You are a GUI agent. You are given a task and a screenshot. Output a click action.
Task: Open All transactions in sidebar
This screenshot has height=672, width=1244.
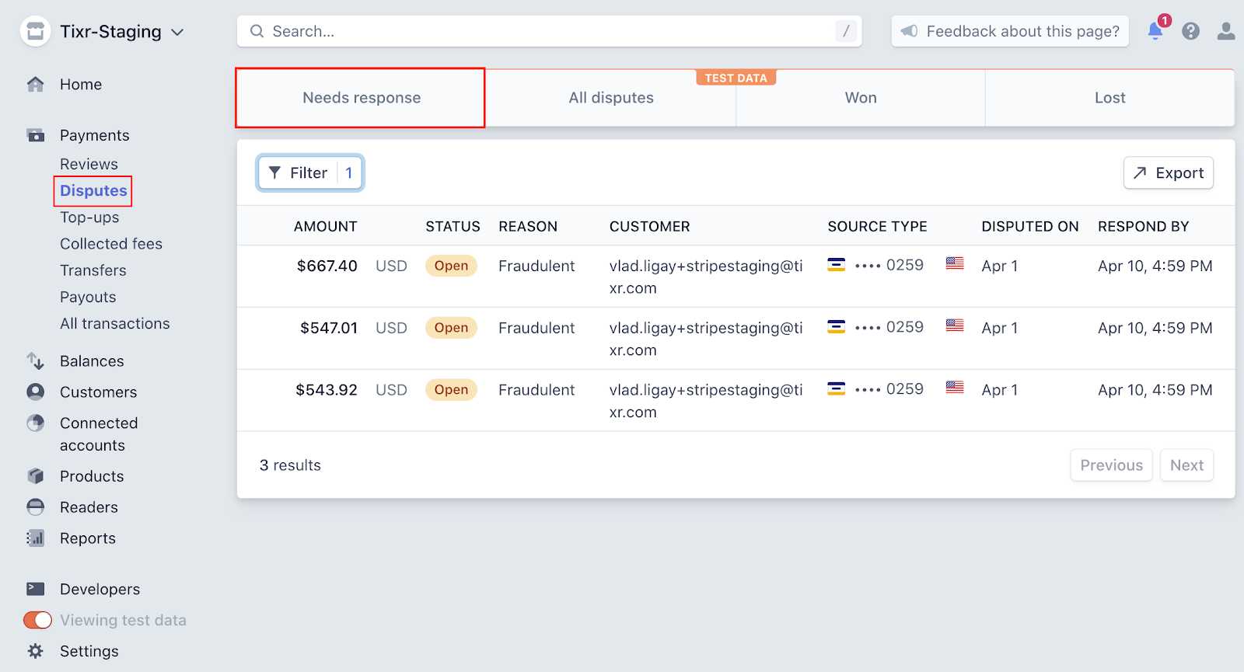point(115,323)
